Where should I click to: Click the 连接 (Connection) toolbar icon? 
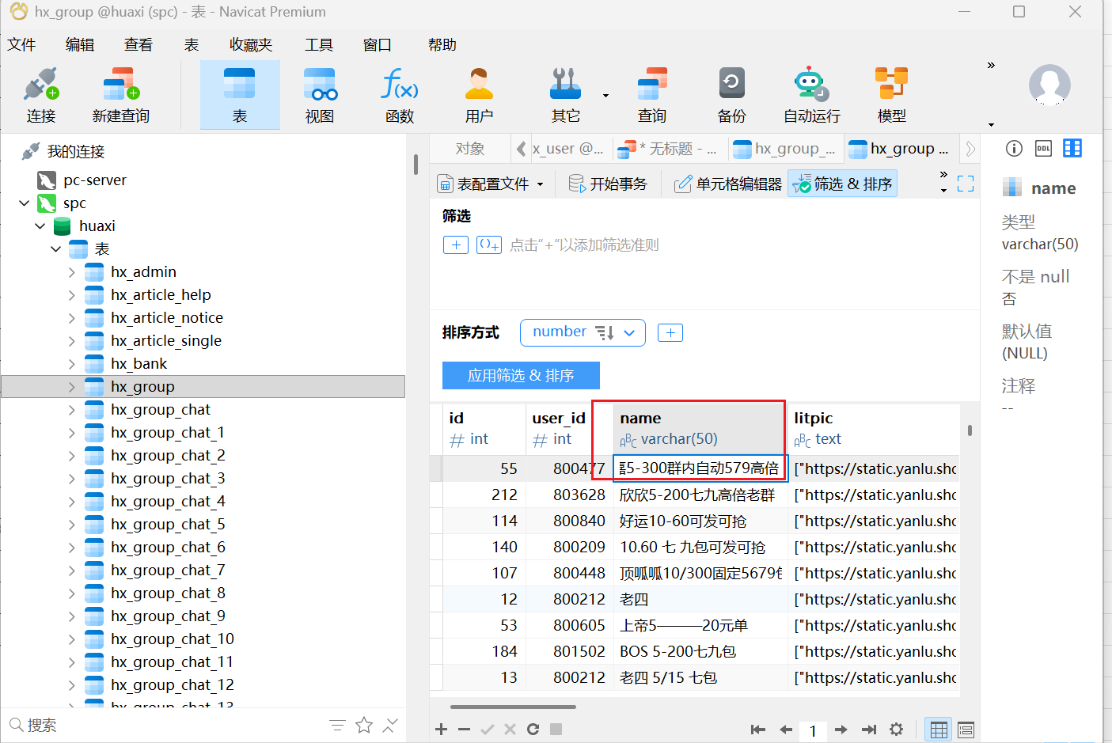[x=41, y=95]
